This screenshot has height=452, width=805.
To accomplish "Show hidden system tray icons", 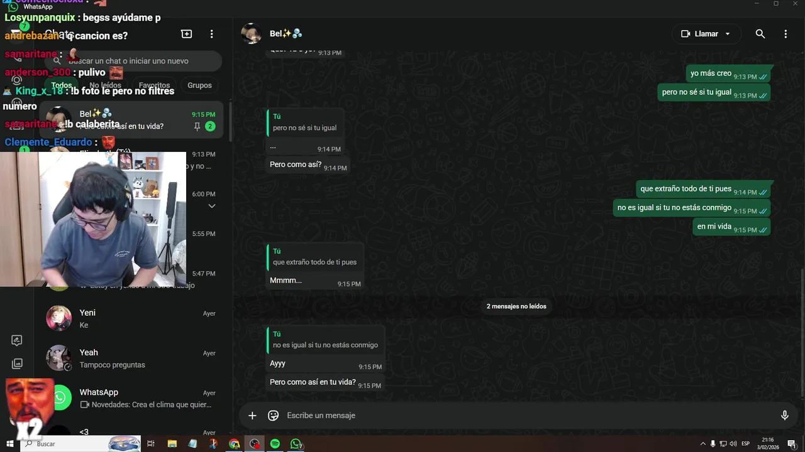I will tap(703, 444).
